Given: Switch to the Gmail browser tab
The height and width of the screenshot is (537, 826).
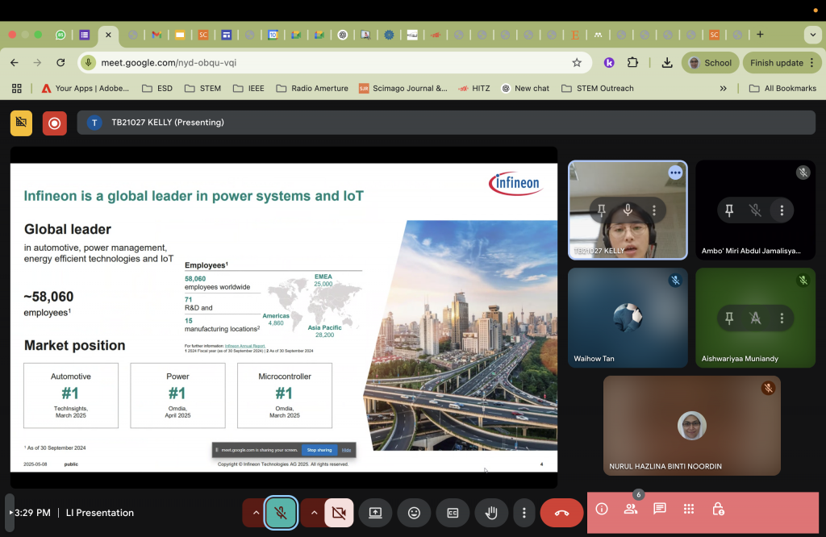Looking at the screenshot, I should coord(156,35).
